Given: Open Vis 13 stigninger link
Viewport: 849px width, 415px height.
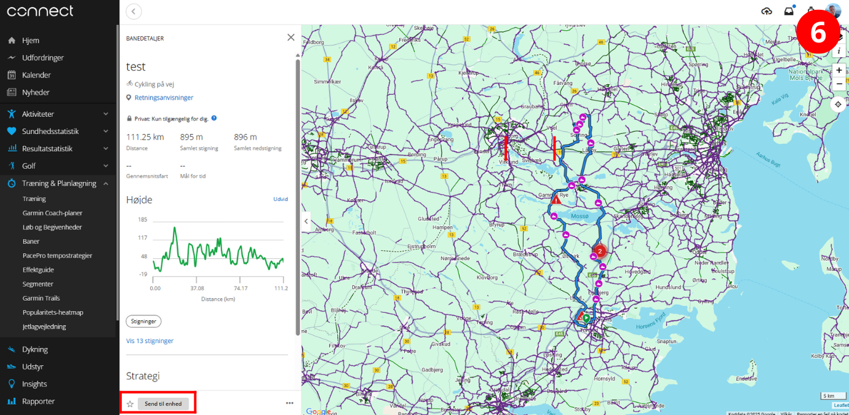Looking at the screenshot, I should tap(151, 340).
